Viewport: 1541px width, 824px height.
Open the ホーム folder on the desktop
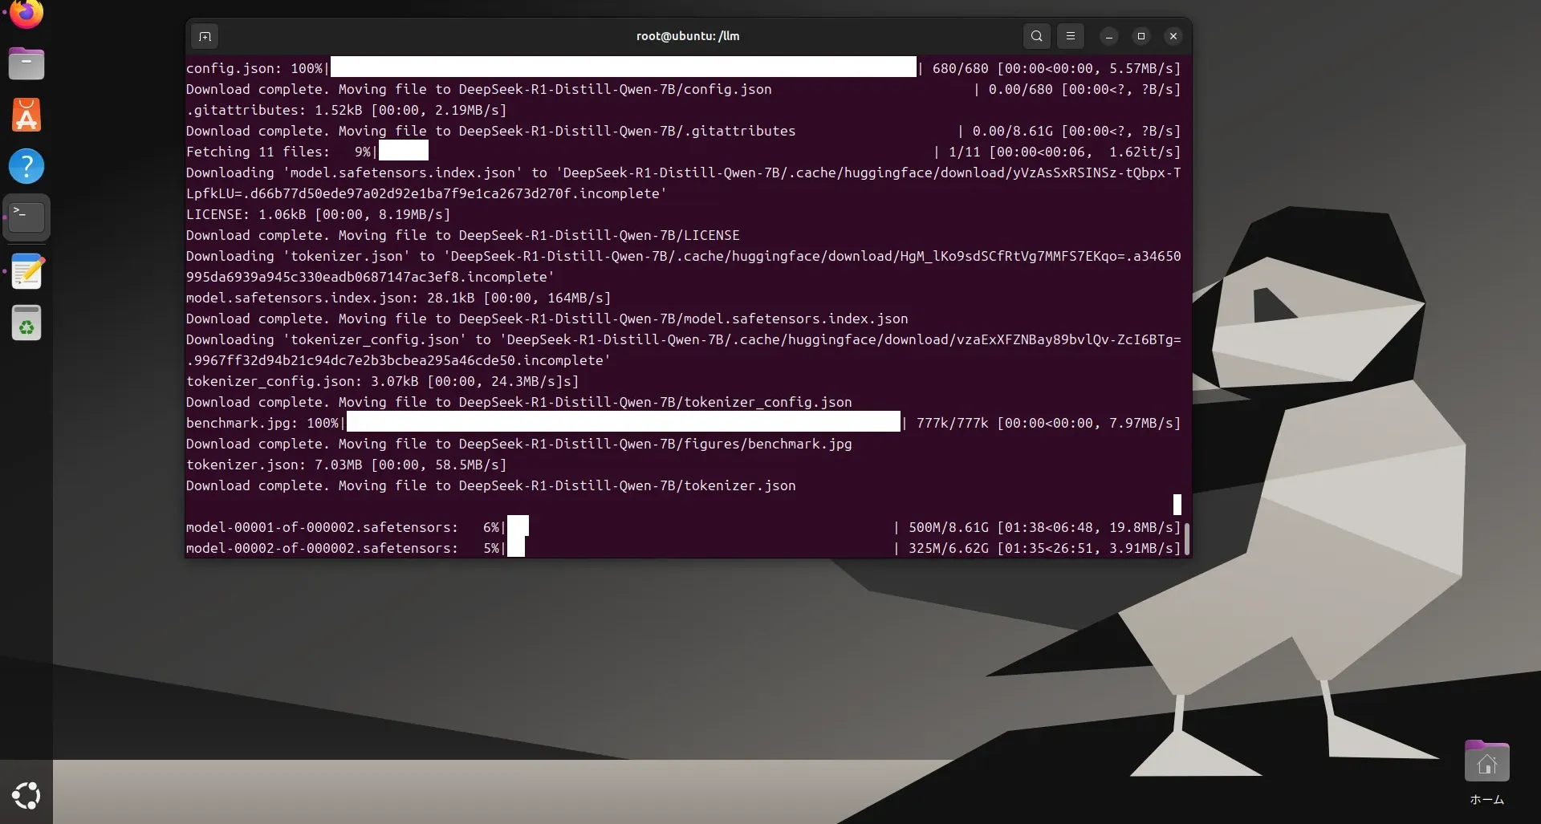tap(1486, 762)
